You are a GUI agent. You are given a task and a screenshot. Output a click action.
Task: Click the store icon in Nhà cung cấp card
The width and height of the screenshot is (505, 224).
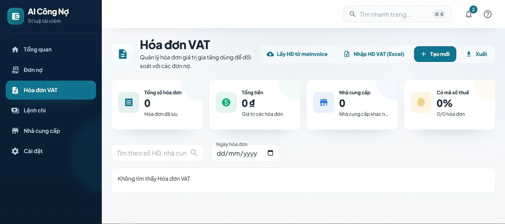tap(324, 103)
